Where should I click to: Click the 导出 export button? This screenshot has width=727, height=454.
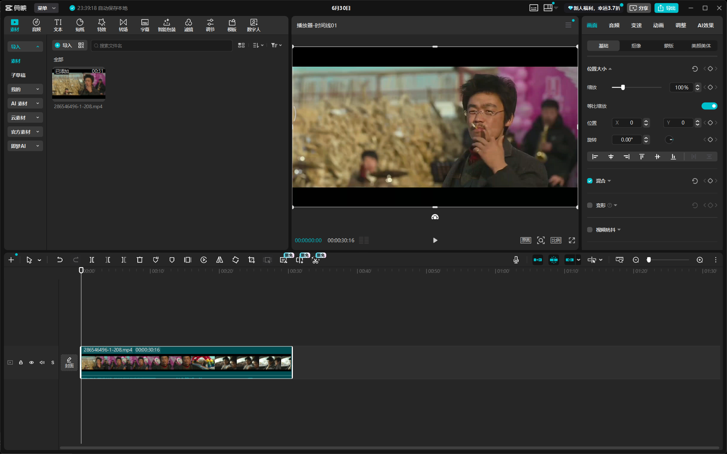tap(666, 8)
